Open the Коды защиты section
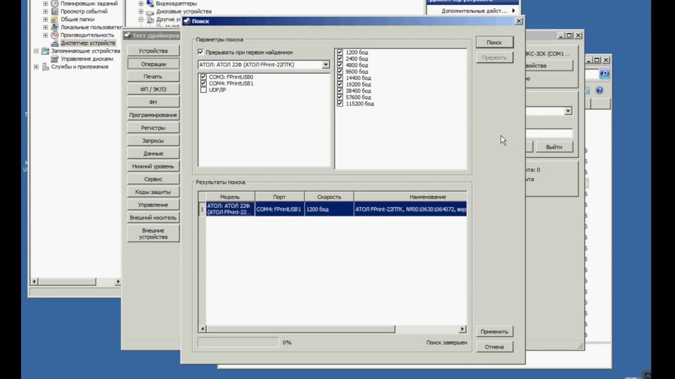This screenshot has width=675, height=379. pyautogui.click(x=153, y=192)
